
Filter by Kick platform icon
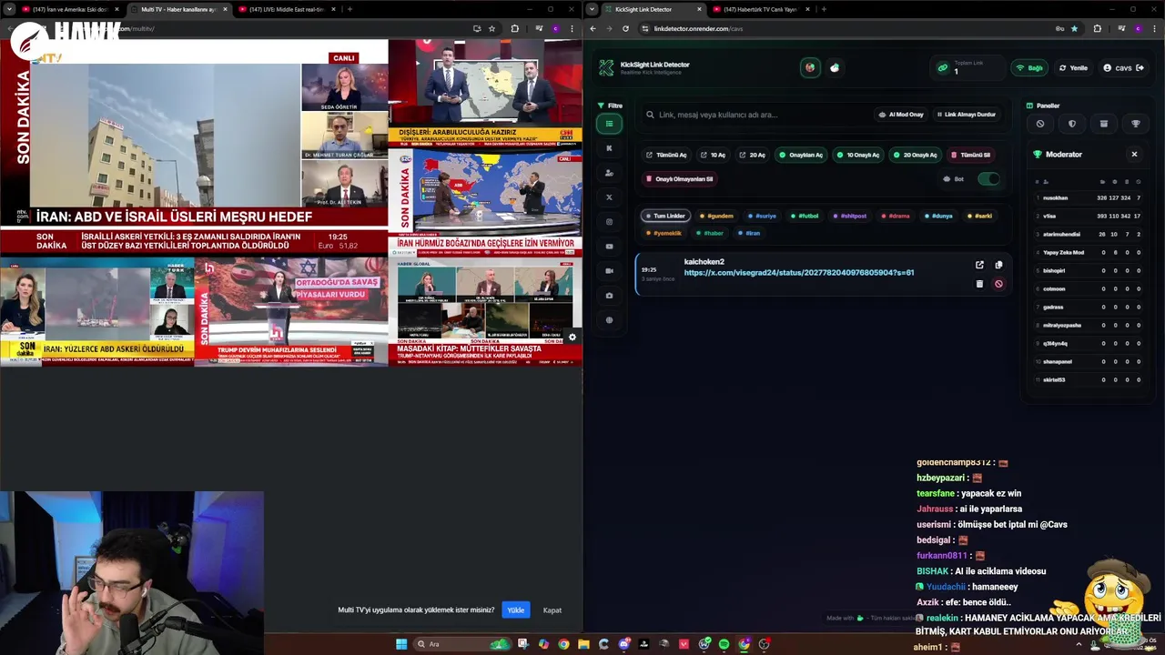(609, 148)
